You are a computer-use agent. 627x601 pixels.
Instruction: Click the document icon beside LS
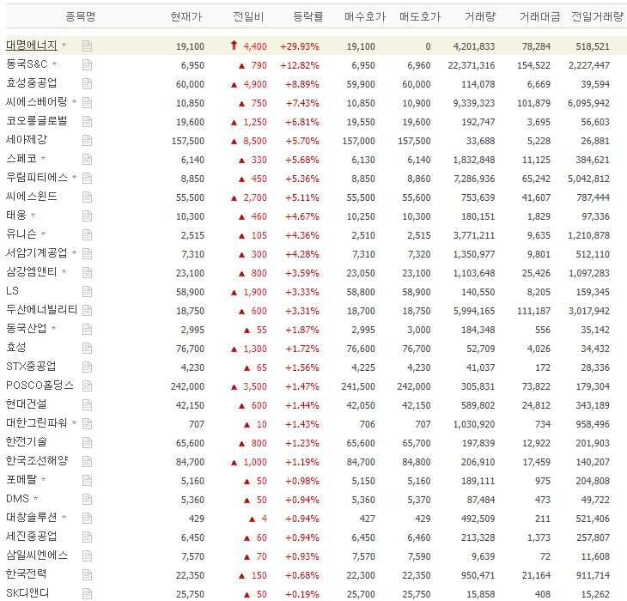point(87,292)
